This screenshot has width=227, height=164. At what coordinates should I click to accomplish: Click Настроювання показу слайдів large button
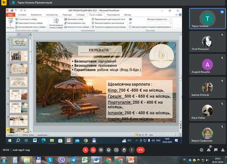tap(56, 23)
